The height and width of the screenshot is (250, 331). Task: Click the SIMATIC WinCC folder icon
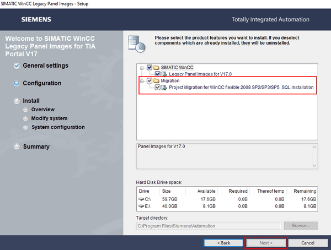156,67
